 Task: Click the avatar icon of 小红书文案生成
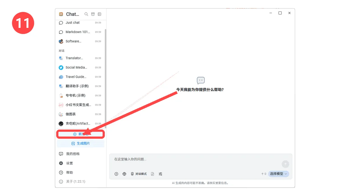(x=61, y=105)
